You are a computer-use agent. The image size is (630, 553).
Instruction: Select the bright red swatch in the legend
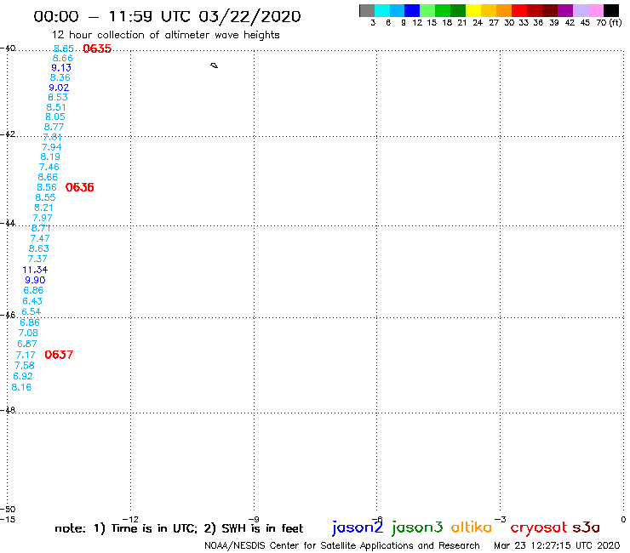[x=519, y=10]
